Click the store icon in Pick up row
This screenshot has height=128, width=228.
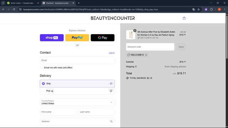[111, 91]
